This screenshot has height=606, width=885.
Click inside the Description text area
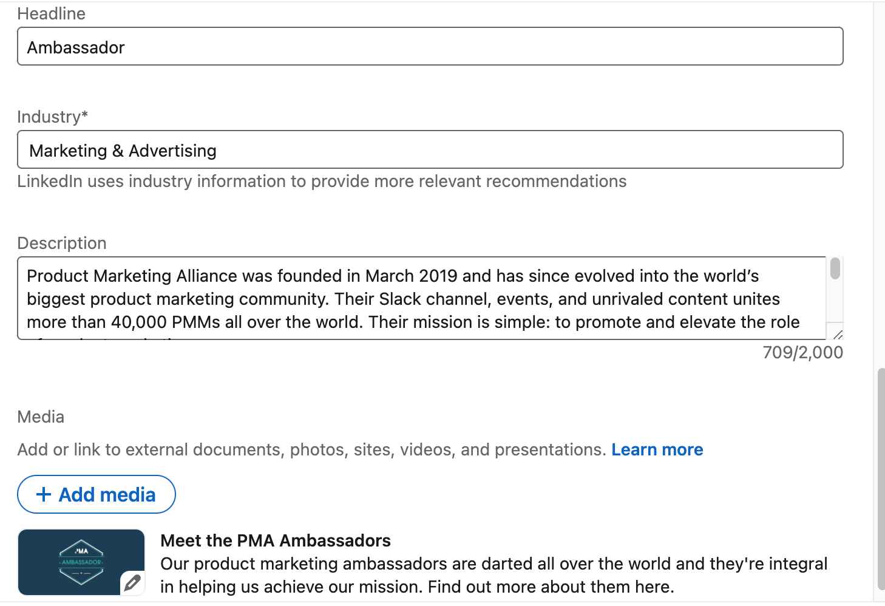tap(422, 298)
